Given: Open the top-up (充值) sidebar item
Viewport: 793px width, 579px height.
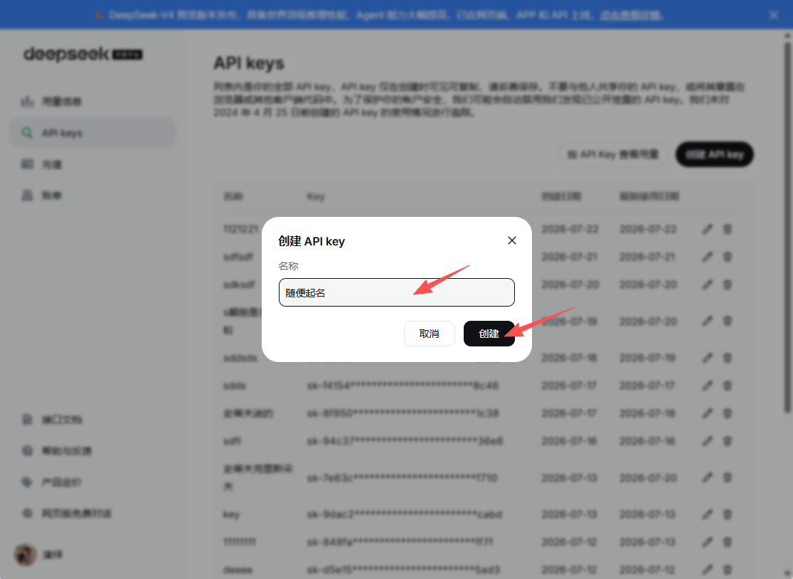Looking at the screenshot, I should tap(92, 164).
